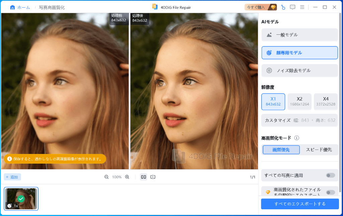Choose X2 1686x1264 resolution

tap(299, 101)
